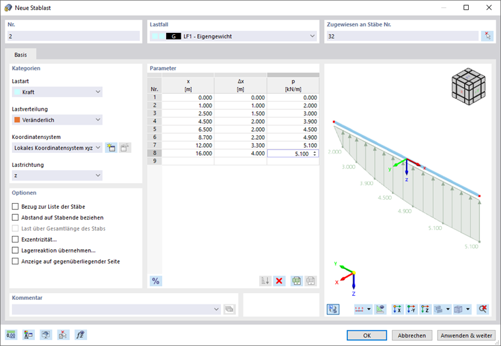Click the triangle-with-eye visibility icon
This screenshot has height=346, width=501.
pos(380,309)
